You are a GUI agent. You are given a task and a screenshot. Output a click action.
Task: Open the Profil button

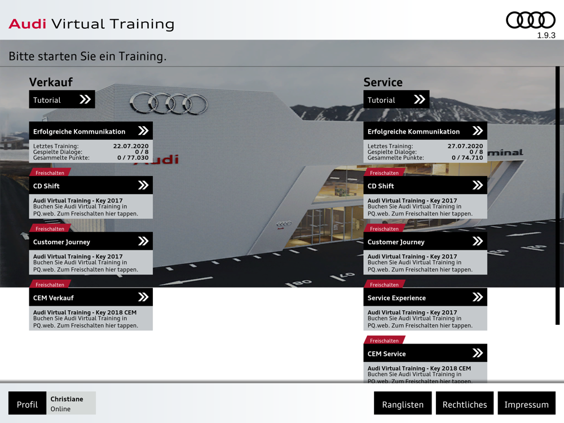point(27,403)
